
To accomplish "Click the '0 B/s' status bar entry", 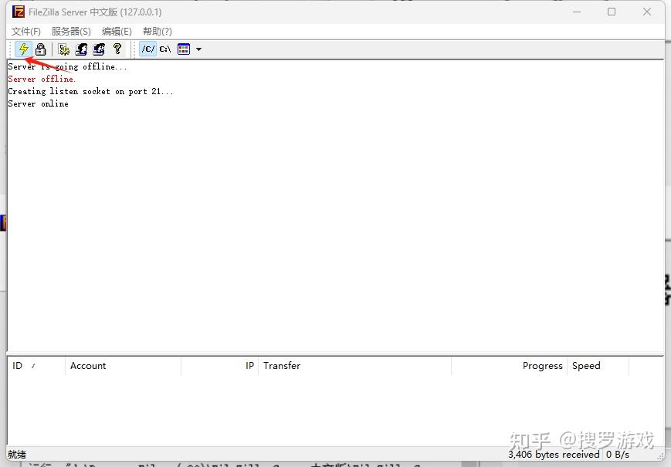I will pos(618,455).
